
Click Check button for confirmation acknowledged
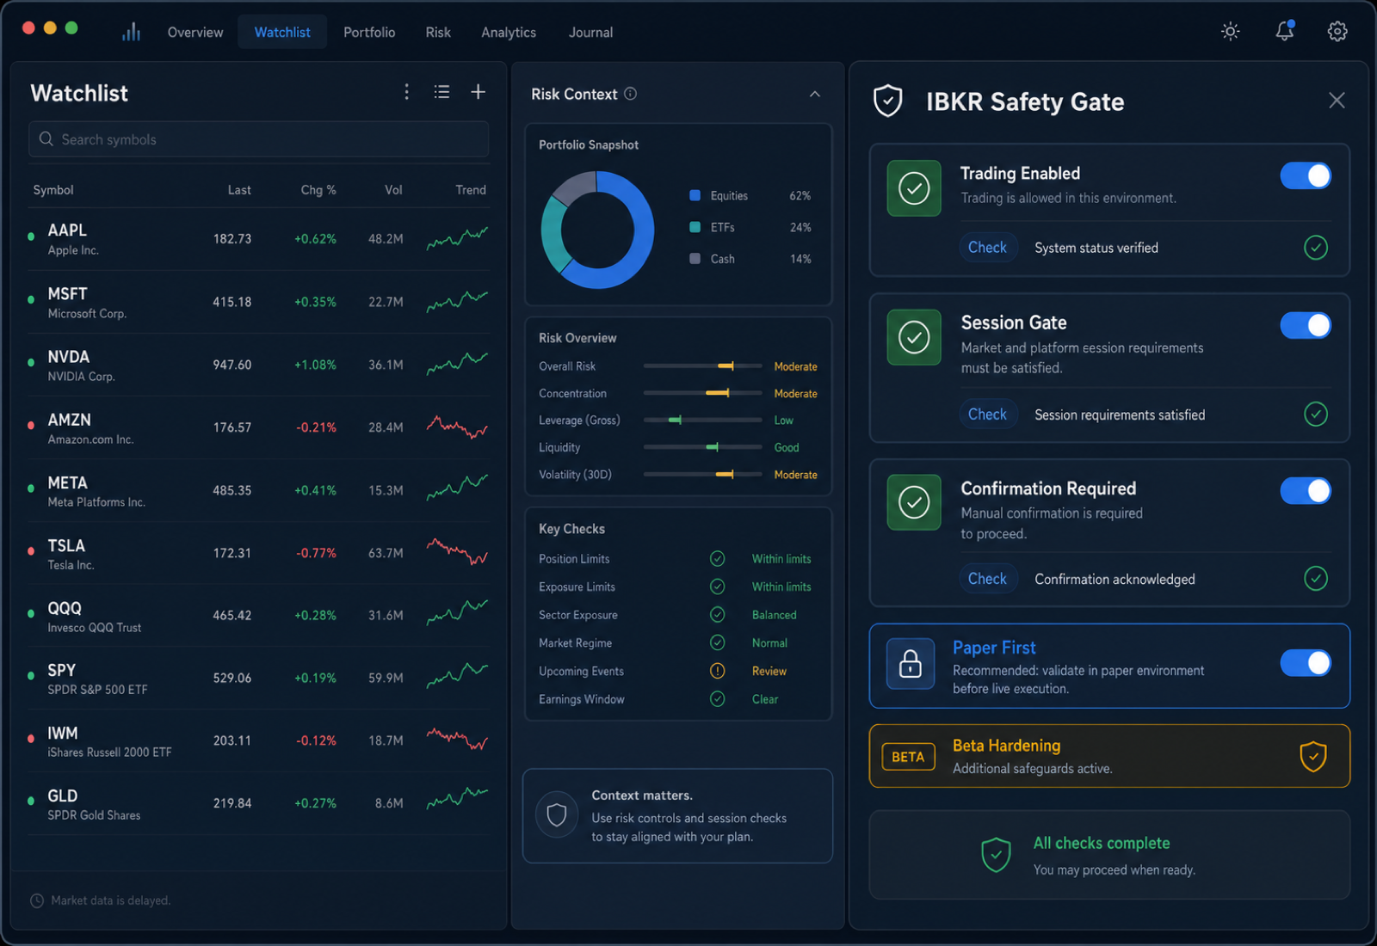click(987, 579)
